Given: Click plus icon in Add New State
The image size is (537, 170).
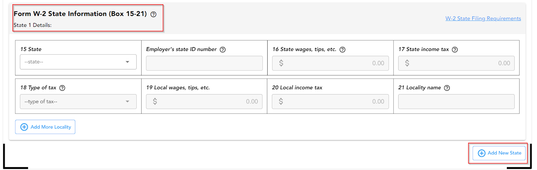Looking at the screenshot, I should tap(481, 153).
